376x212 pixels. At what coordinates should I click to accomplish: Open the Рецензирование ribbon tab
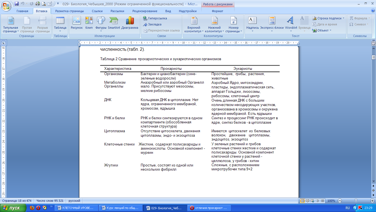[x=145, y=11]
